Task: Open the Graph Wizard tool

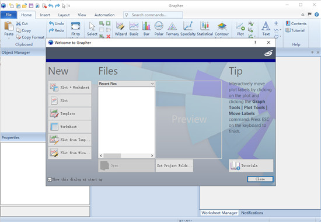Action: 121,29
